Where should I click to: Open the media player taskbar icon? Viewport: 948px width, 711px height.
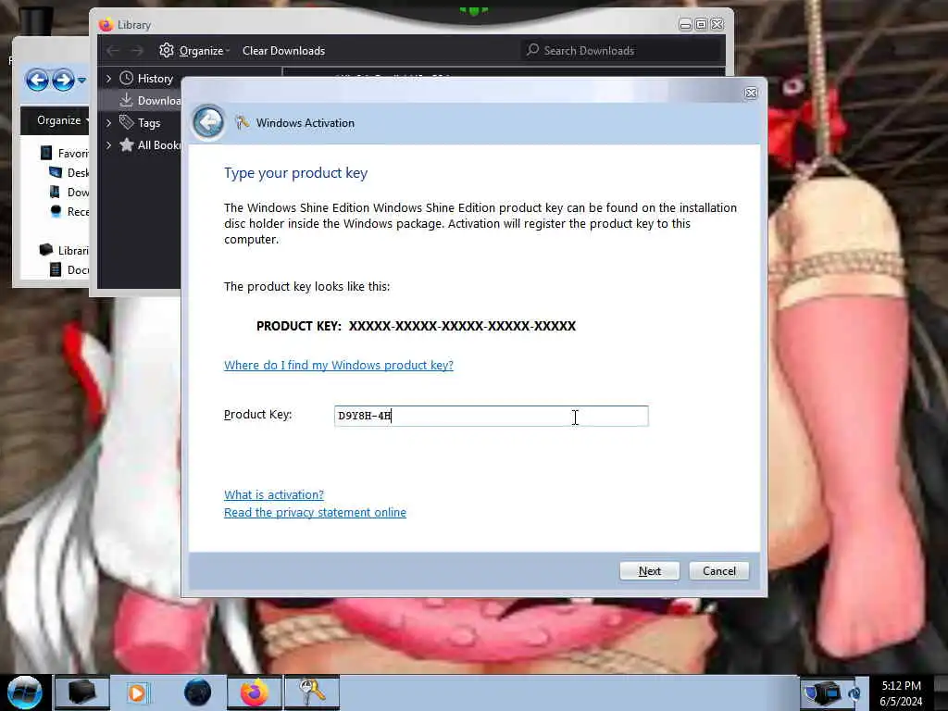[137, 692]
